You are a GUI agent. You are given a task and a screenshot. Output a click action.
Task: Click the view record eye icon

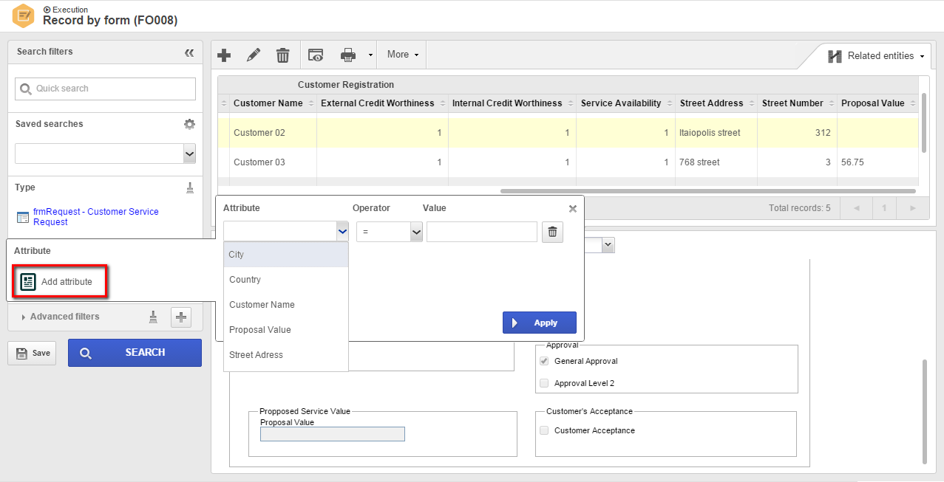pyautogui.click(x=316, y=55)
